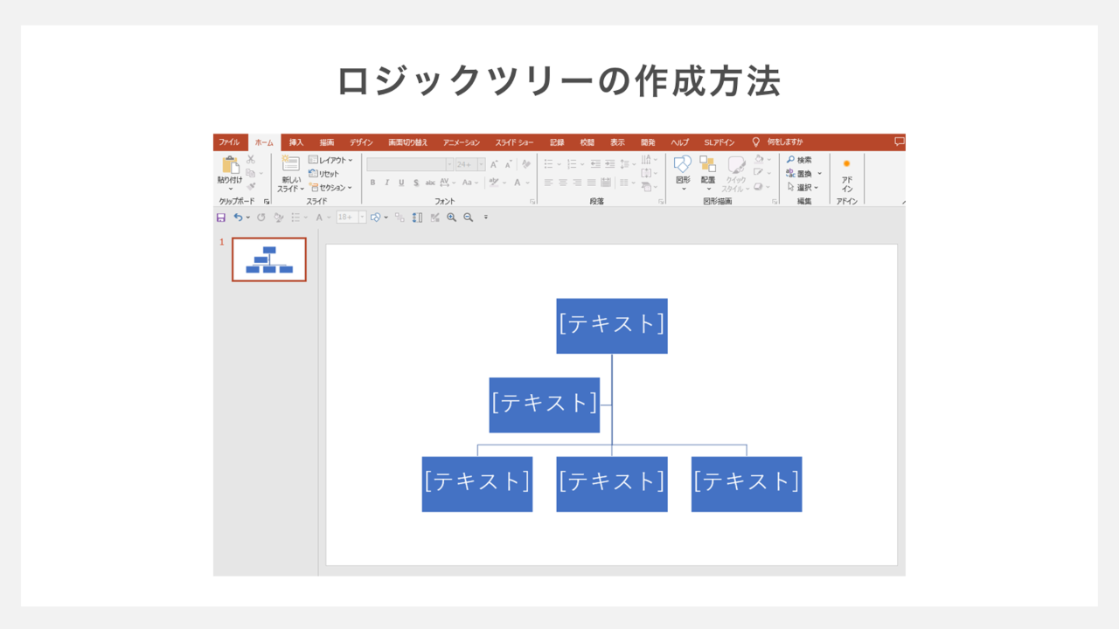The image size is (1119, 629).
Task: Click the Undo arrow icon
Action: click(x=238, y=218)
